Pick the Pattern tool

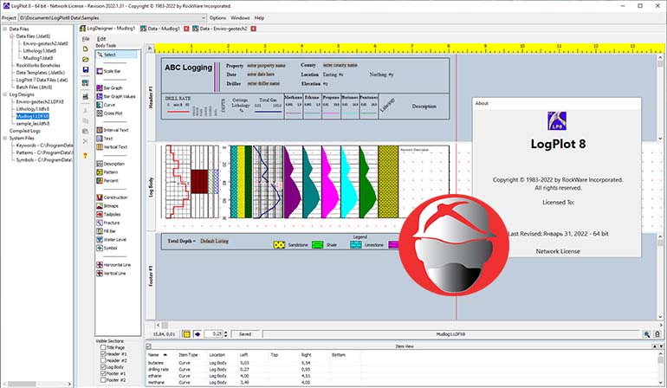coord(107,172)
